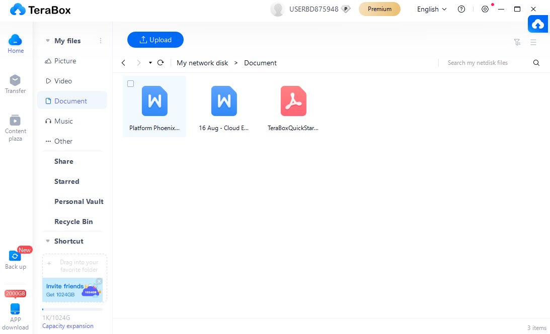550x334 pixels.
Task: Select Document category
Action: (x=72, y=101)
